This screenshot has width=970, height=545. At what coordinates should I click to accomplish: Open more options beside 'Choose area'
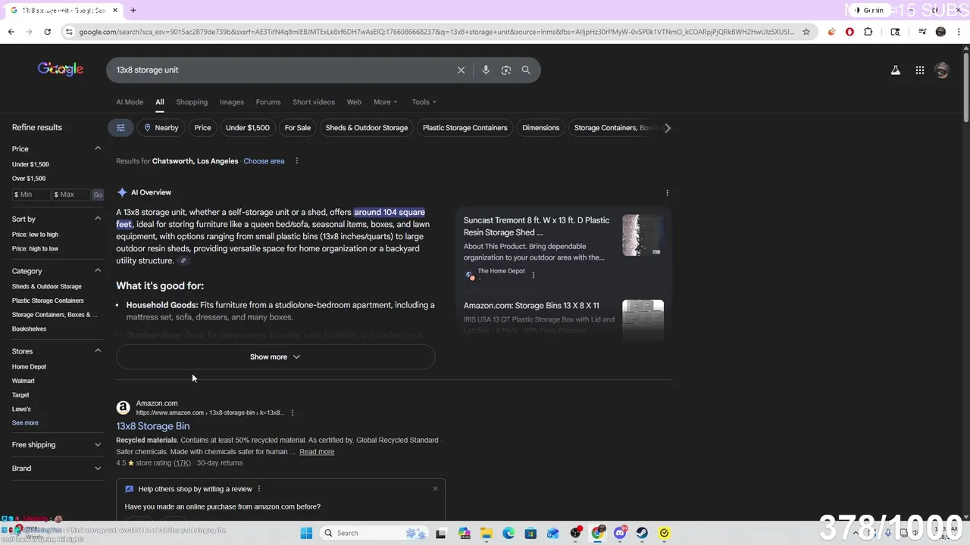pyautogui.click(x=297, y=161)
